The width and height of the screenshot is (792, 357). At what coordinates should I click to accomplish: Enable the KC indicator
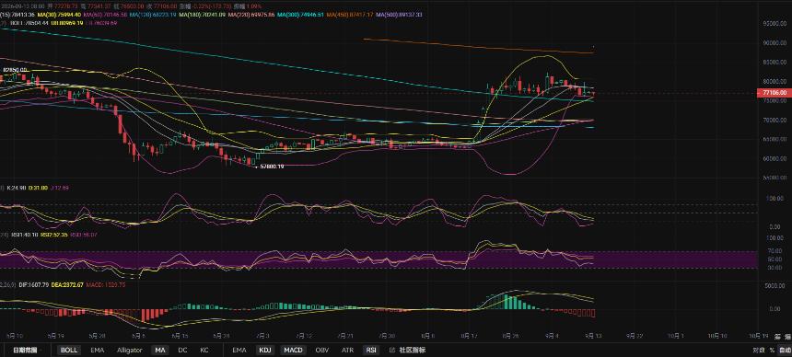click(x=204, y=350)
